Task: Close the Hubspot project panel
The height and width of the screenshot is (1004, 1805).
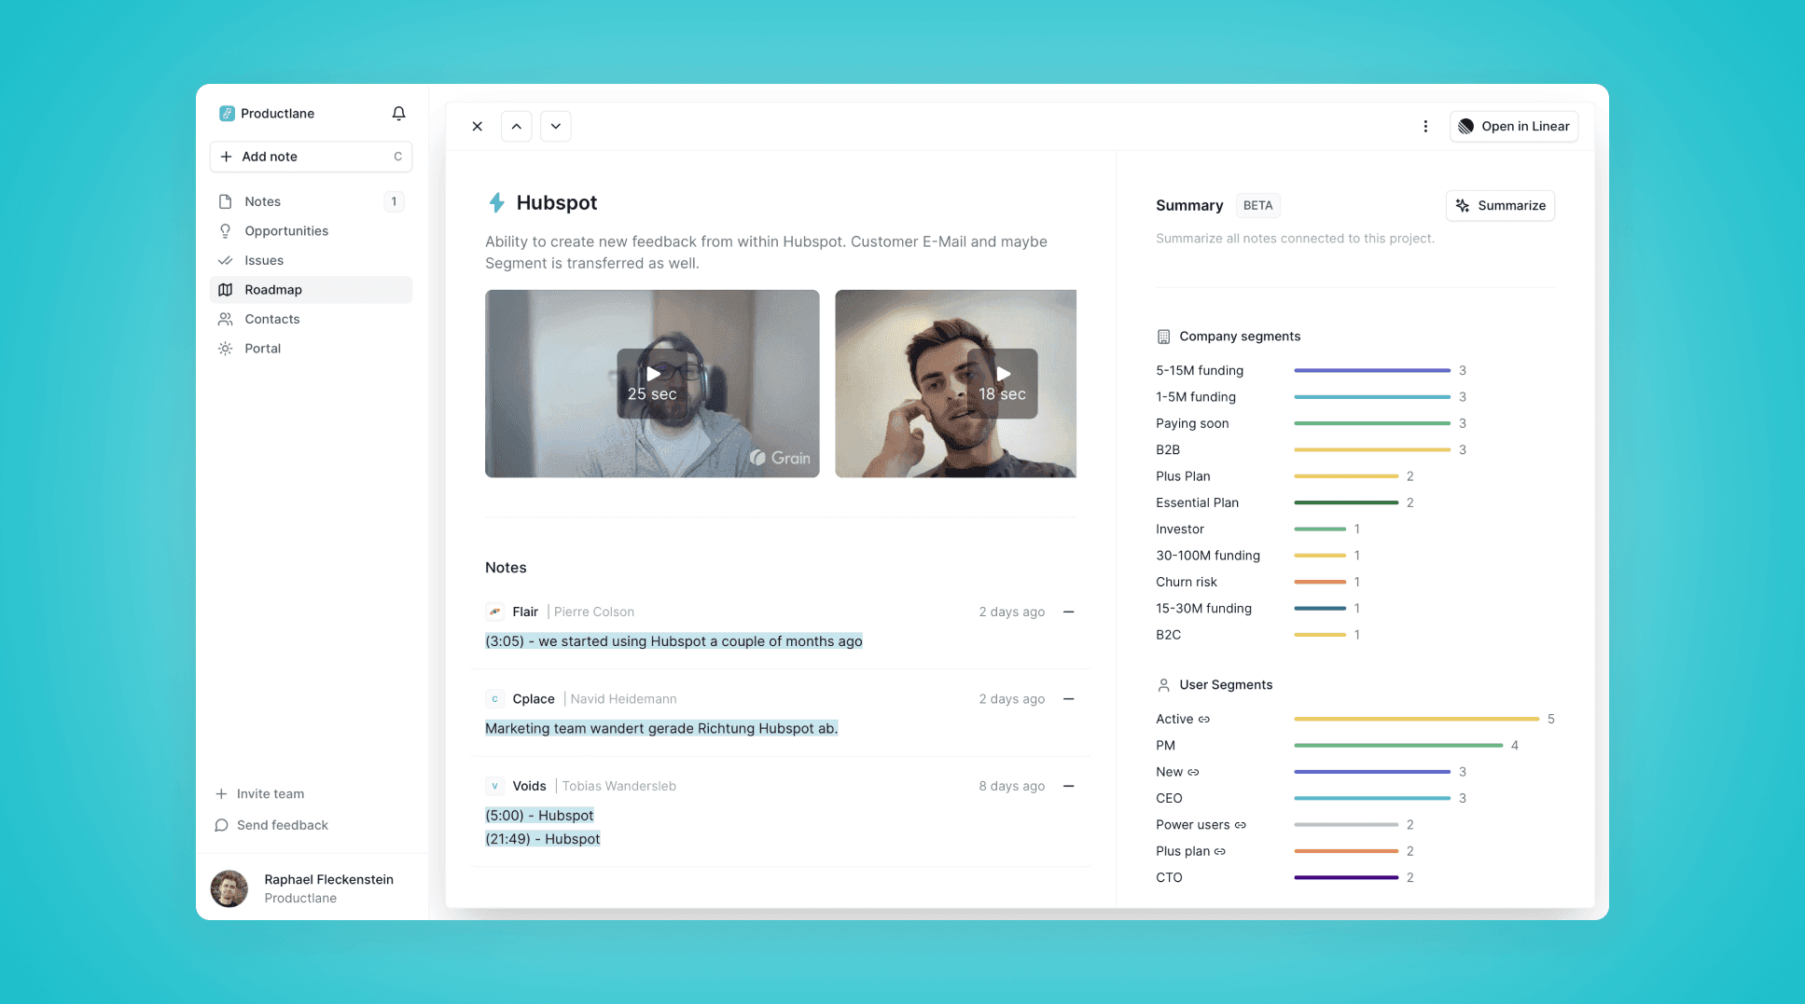Action: [x=477, y=126]
